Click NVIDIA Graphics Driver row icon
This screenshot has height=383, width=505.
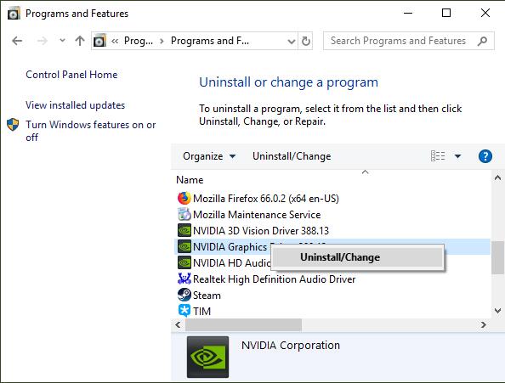(x=184, y=246)
